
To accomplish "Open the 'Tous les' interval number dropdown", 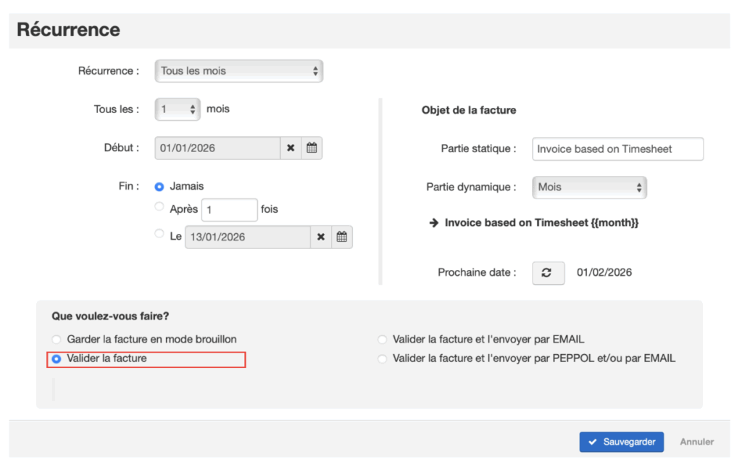I will tap(178, 109).
